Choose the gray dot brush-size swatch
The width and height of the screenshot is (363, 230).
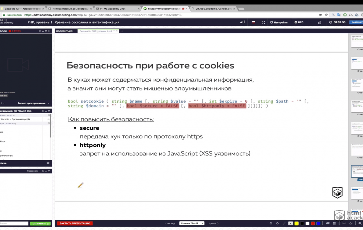[x=290, y=223]
